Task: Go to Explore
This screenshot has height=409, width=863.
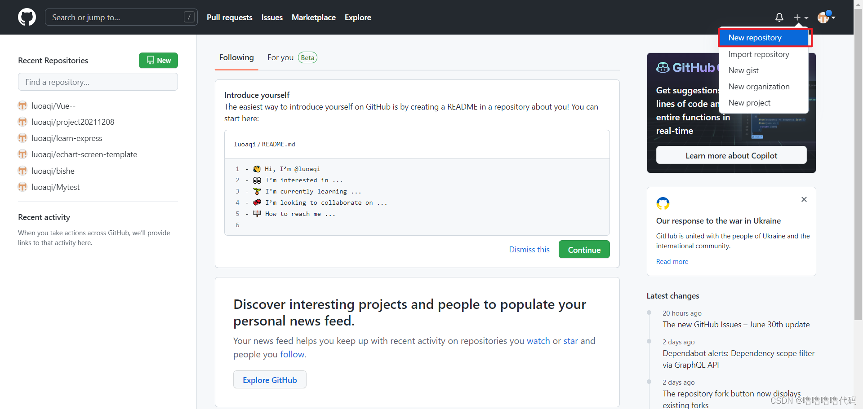Action: 358,18
